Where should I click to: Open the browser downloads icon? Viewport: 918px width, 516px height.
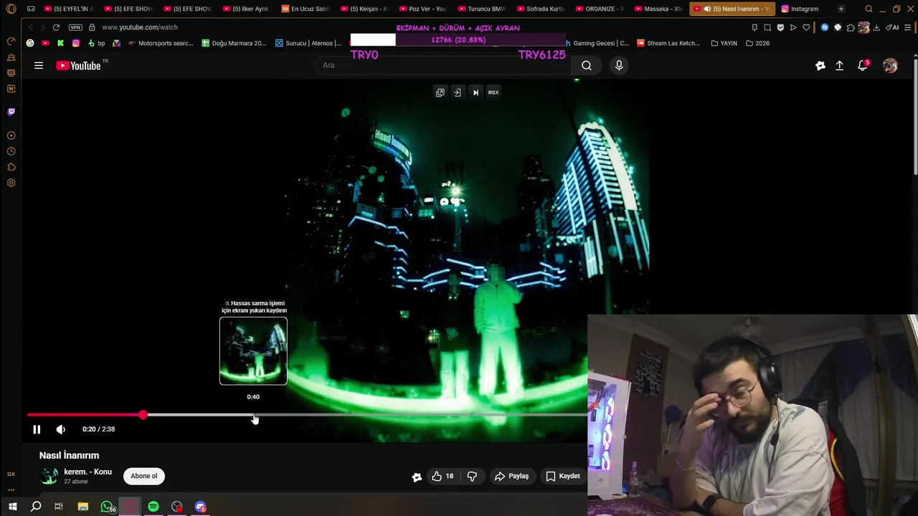click(876, 27)
